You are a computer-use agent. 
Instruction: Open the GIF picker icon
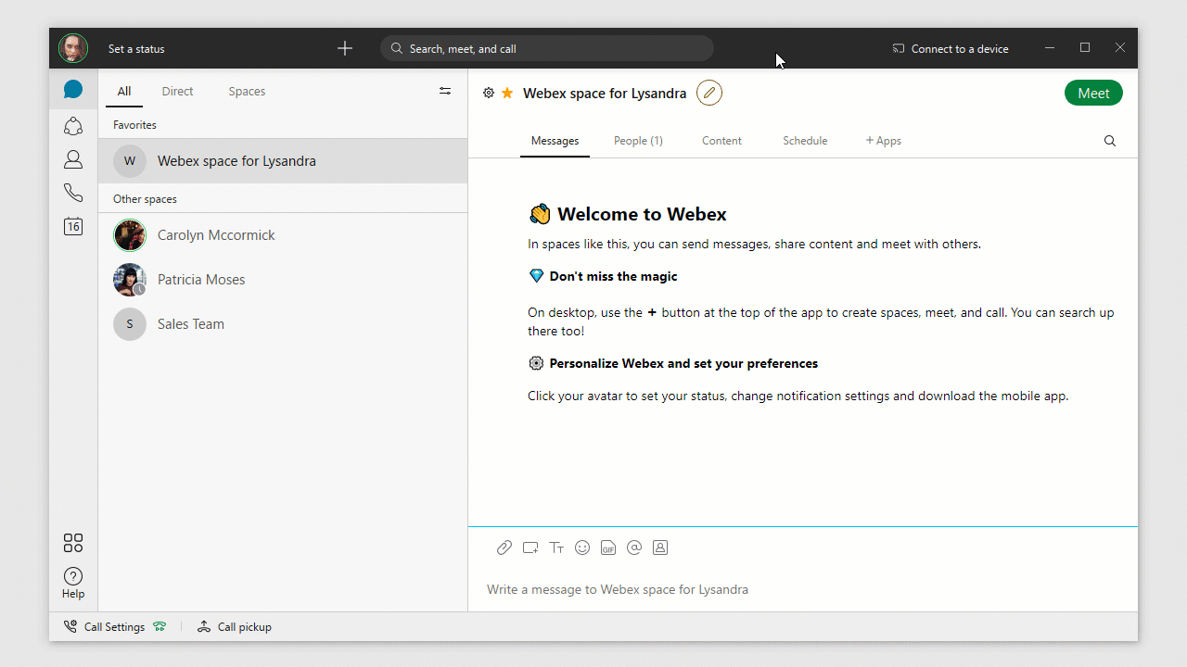tap(608, 547)
